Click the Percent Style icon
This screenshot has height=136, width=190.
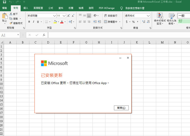(x=134, y=22)
